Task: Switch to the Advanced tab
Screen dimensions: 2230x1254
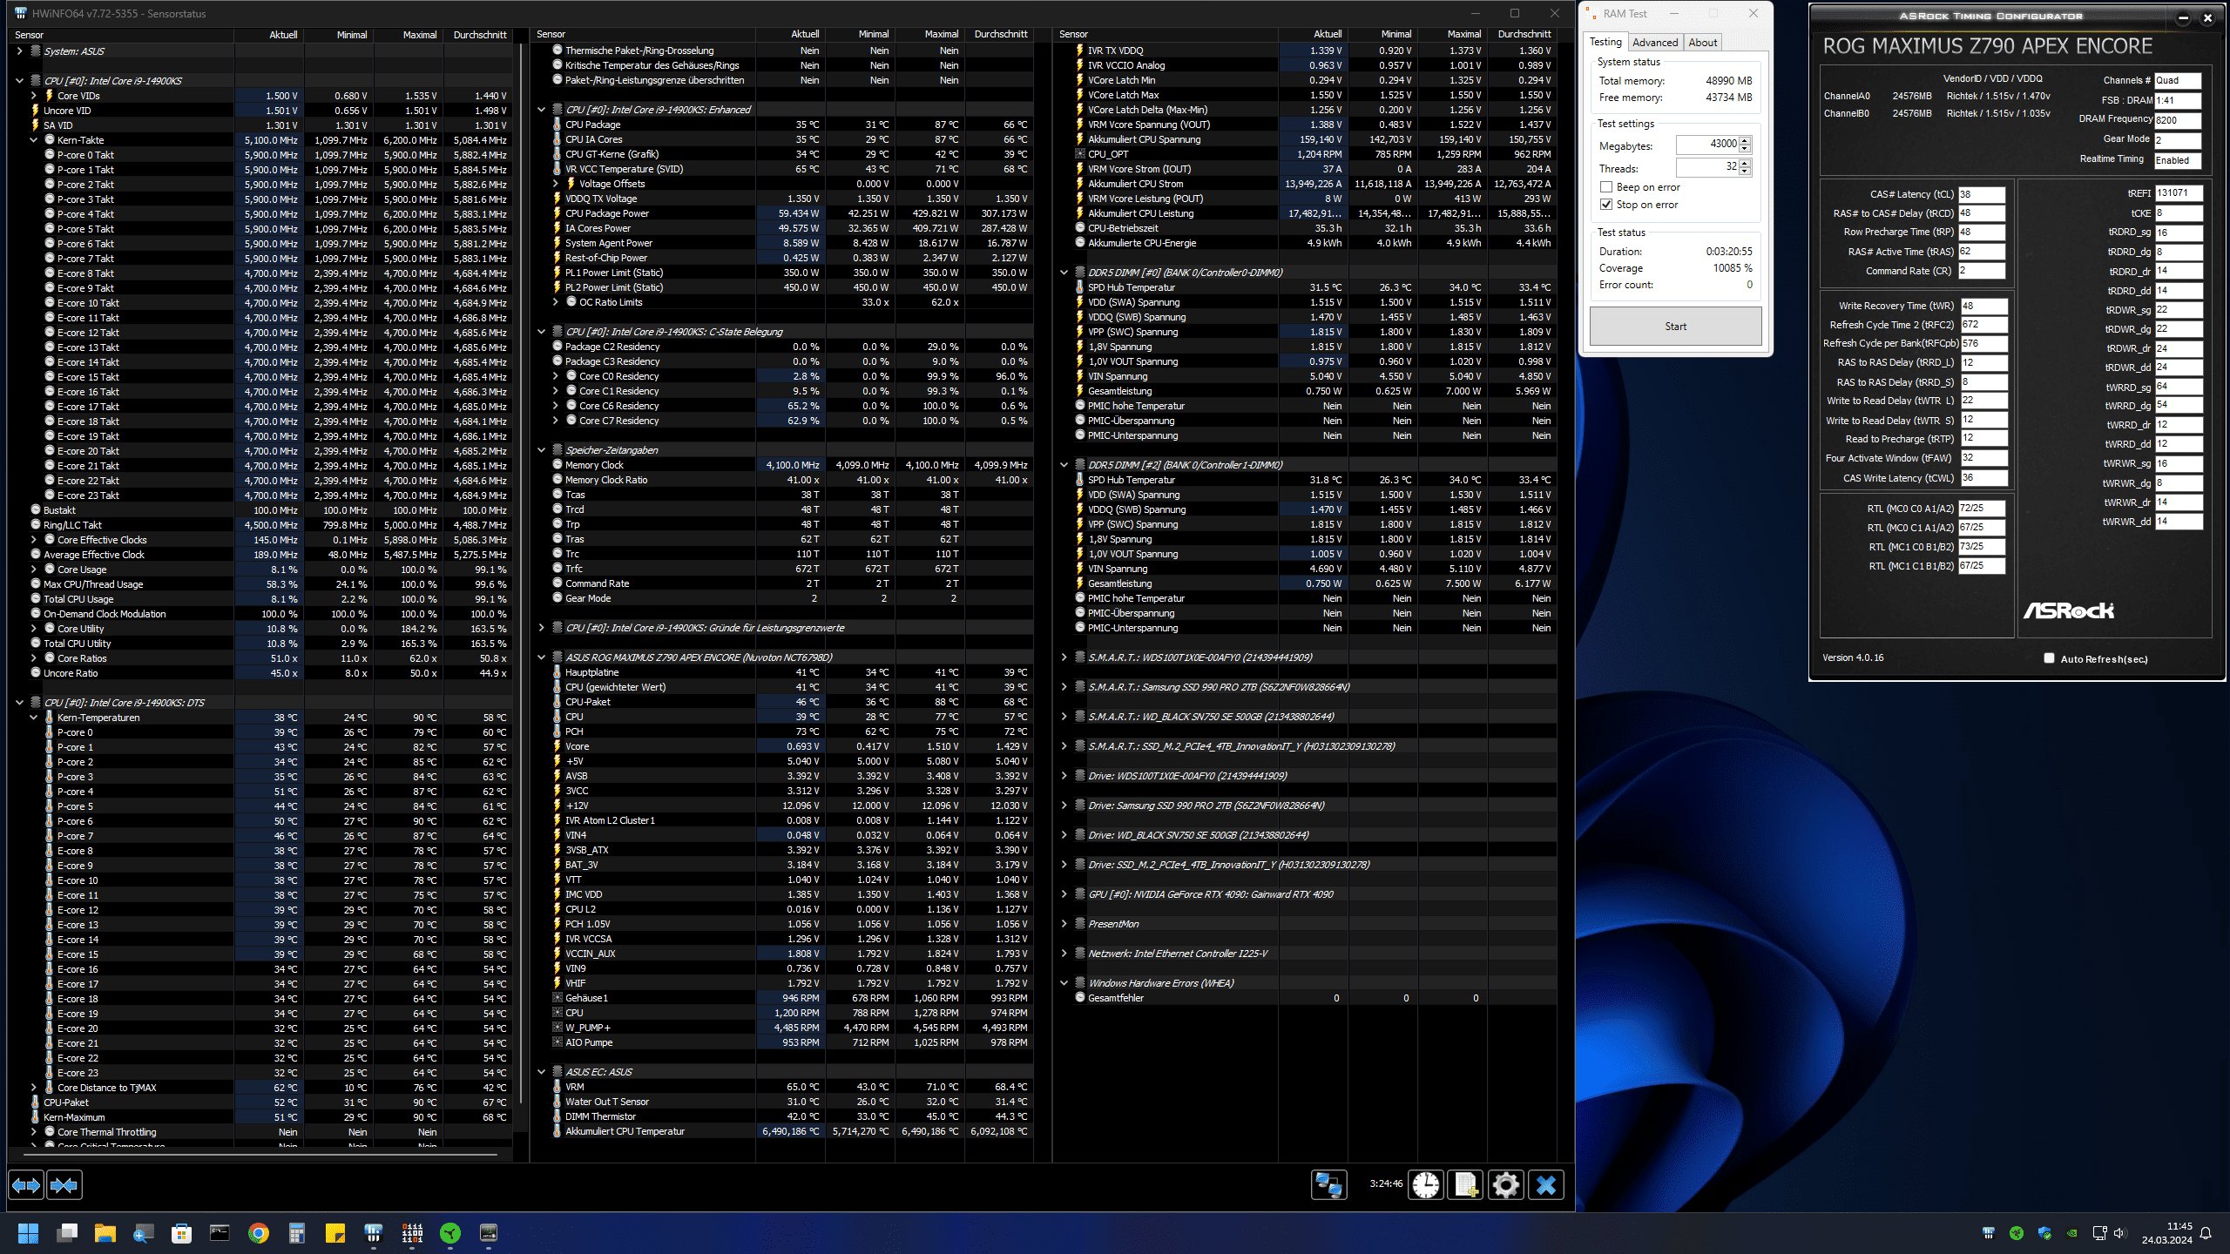Action: pyautogui.click(x=1654, y=42)
